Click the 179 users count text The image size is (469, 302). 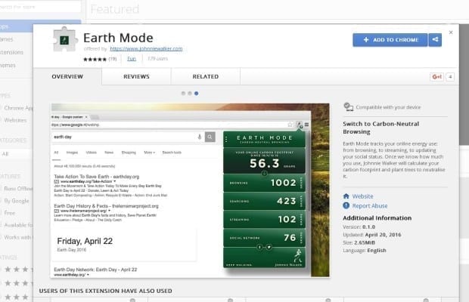[x=157, y=58]
